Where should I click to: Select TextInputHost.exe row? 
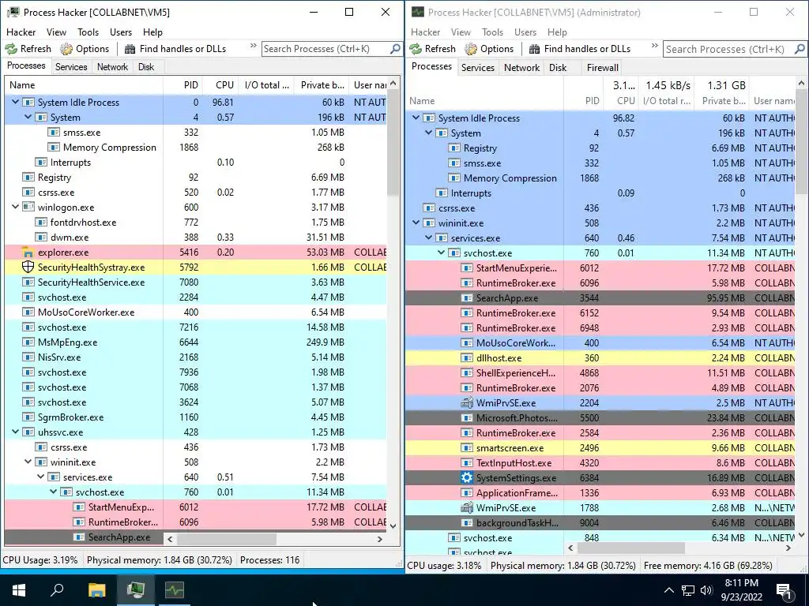601,462
